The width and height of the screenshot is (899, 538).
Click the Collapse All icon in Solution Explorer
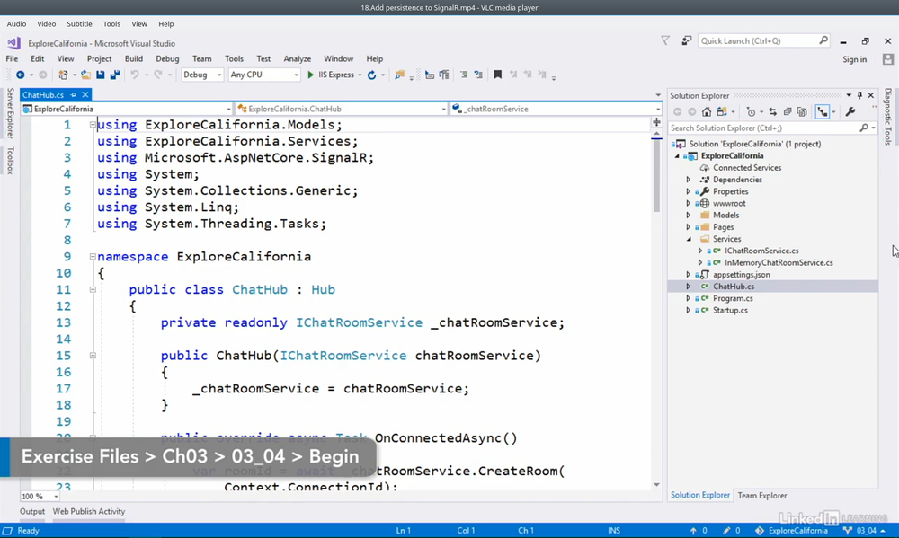click(x=788, y=111)
